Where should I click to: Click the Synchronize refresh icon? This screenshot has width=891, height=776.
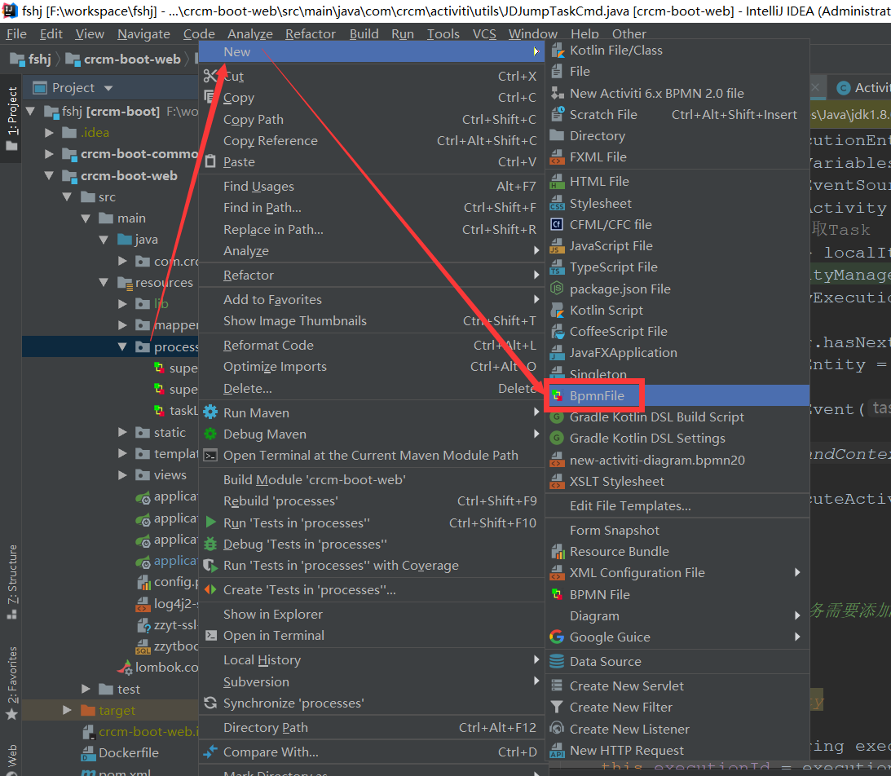point(210,703)
